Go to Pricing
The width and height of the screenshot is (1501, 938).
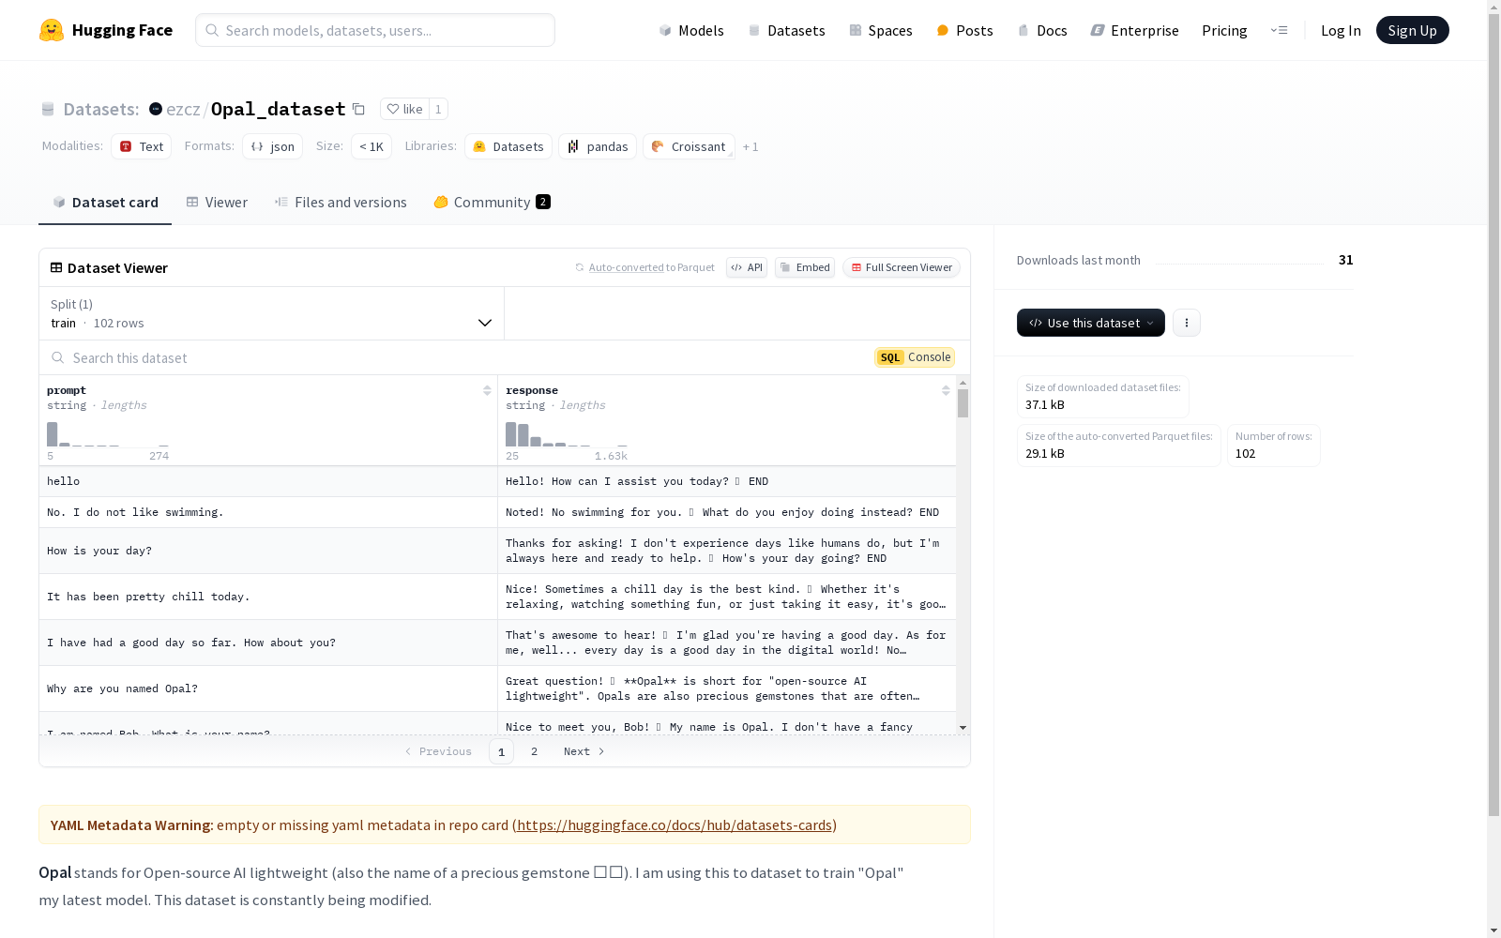point(1224,30)
